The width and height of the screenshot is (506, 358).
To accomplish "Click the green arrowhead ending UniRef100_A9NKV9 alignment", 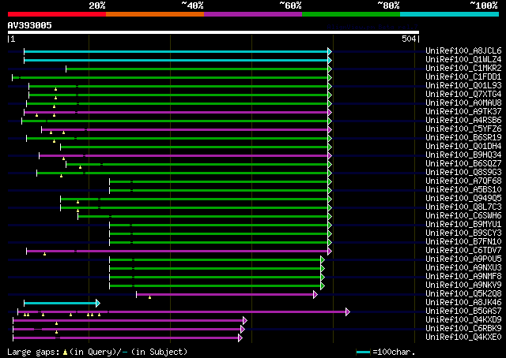I will click(323, 286).
